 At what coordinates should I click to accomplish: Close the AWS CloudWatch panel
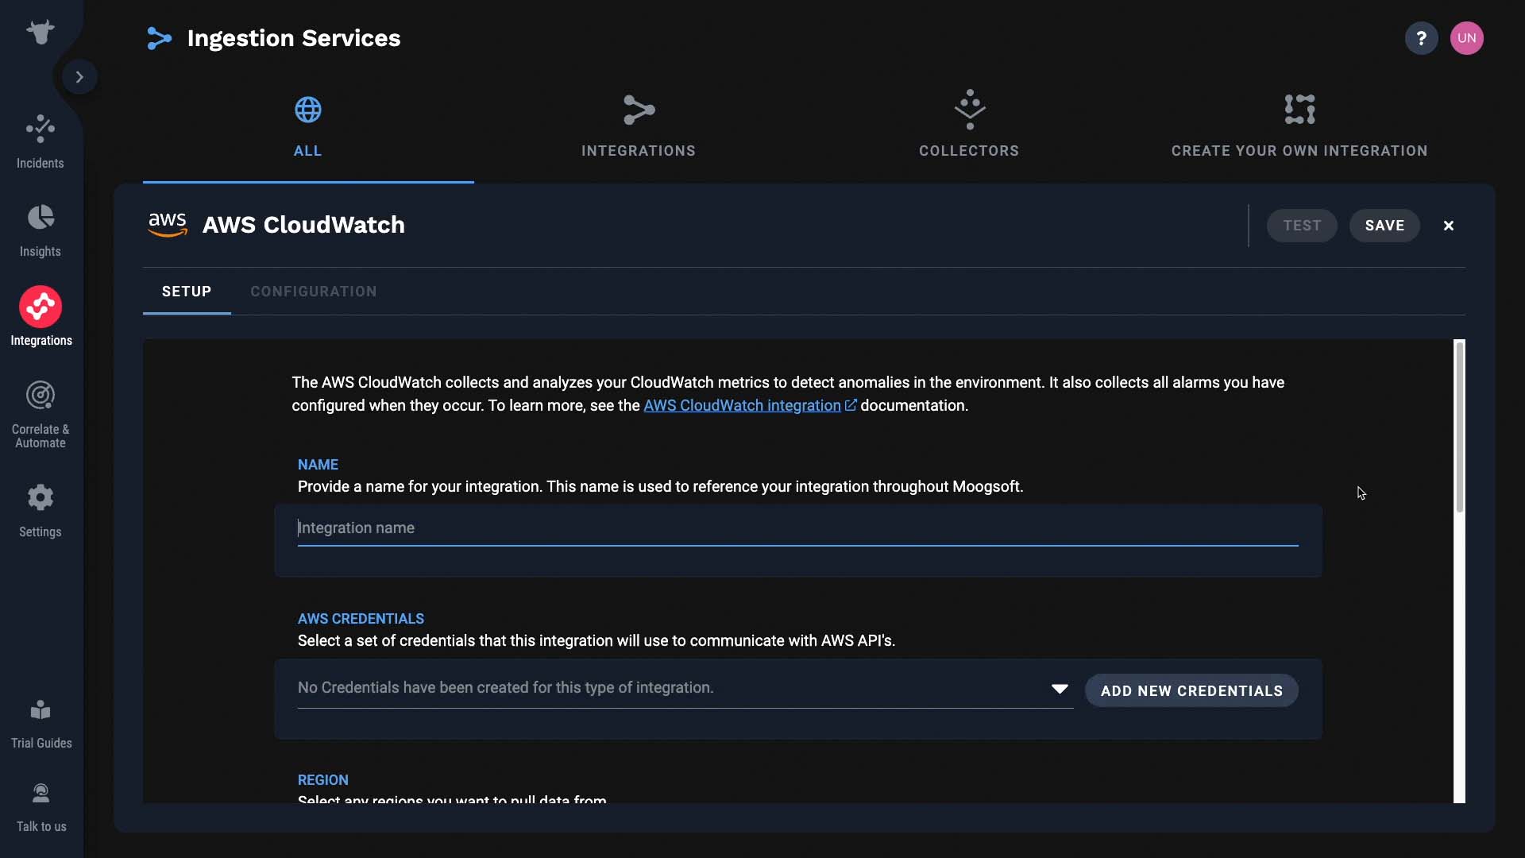click(1449, 226)
